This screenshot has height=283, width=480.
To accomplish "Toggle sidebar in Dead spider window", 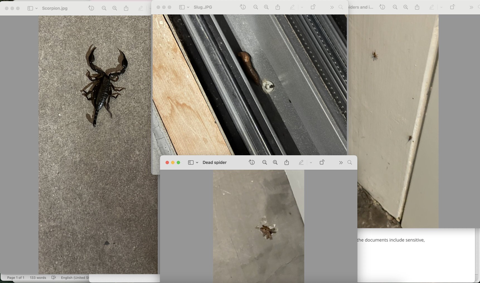I will point(191,163).
